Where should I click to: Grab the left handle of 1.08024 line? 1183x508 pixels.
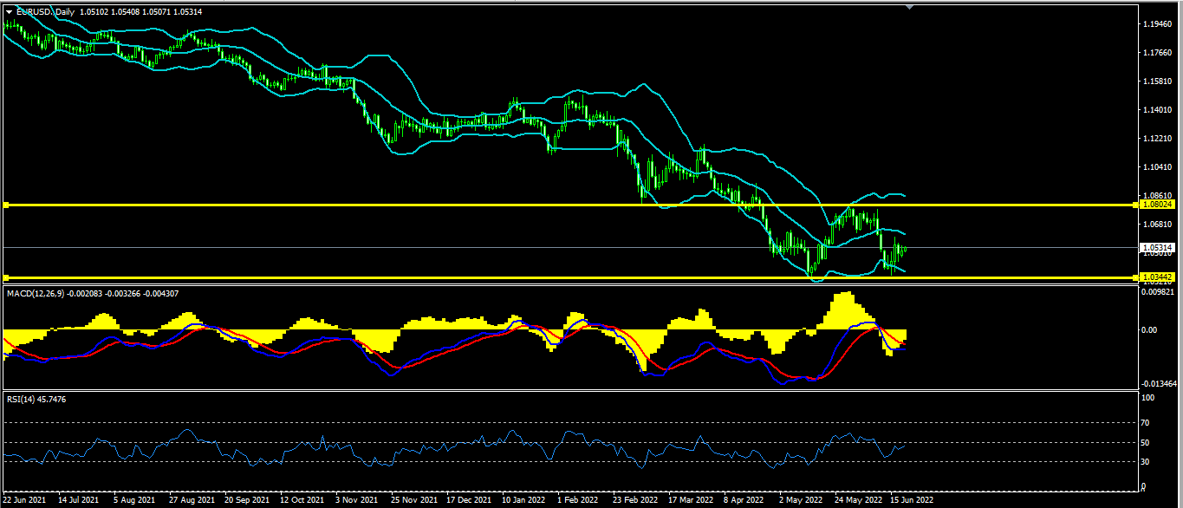[x=5, y=205]
